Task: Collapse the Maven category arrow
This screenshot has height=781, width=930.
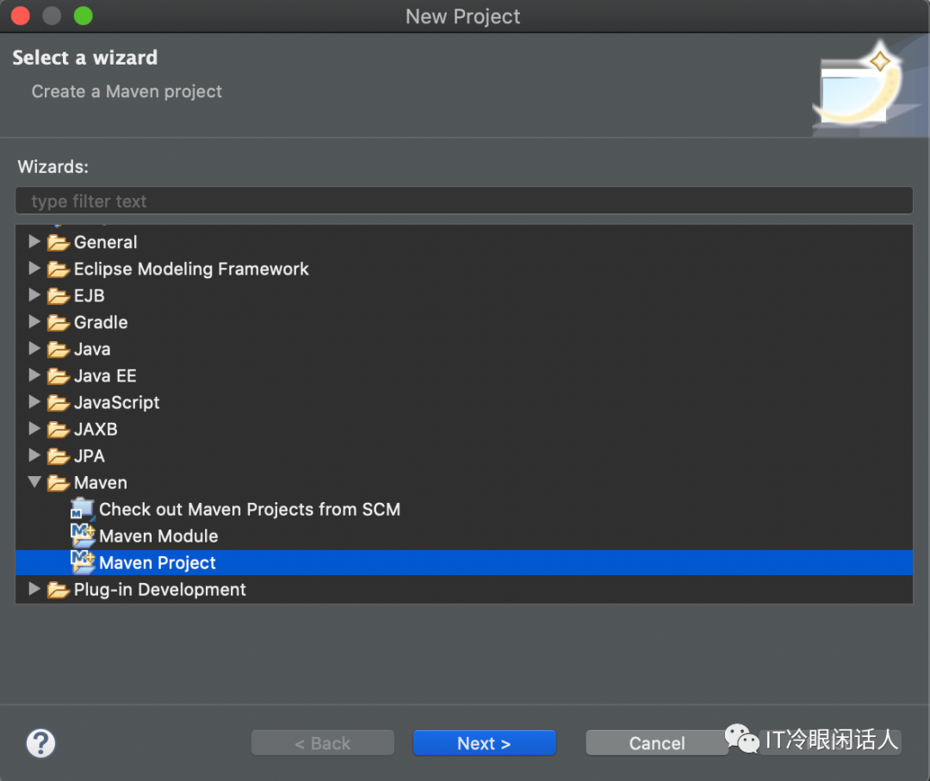Action: click(34, 481)
